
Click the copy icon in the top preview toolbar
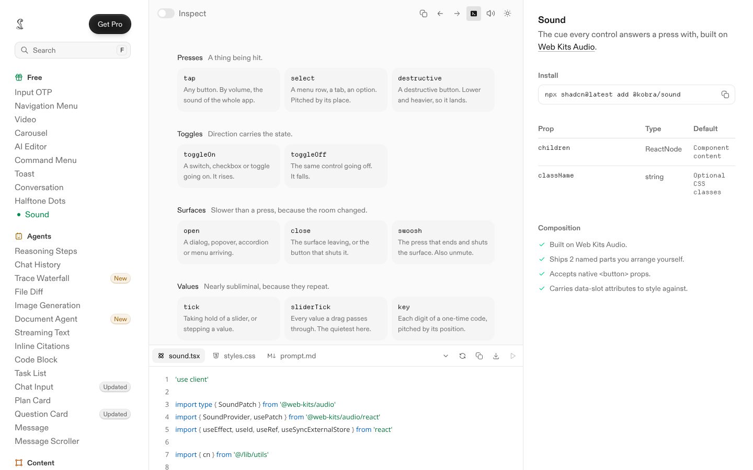(x=424, y=14)
